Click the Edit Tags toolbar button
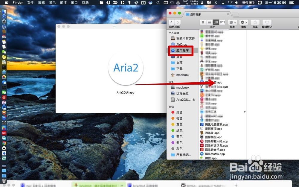 [x=267, y=22]
